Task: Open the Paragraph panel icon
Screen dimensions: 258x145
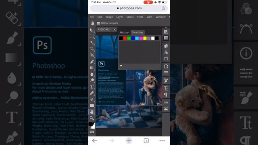Action: pyautogui.click(x=166, y=95)
